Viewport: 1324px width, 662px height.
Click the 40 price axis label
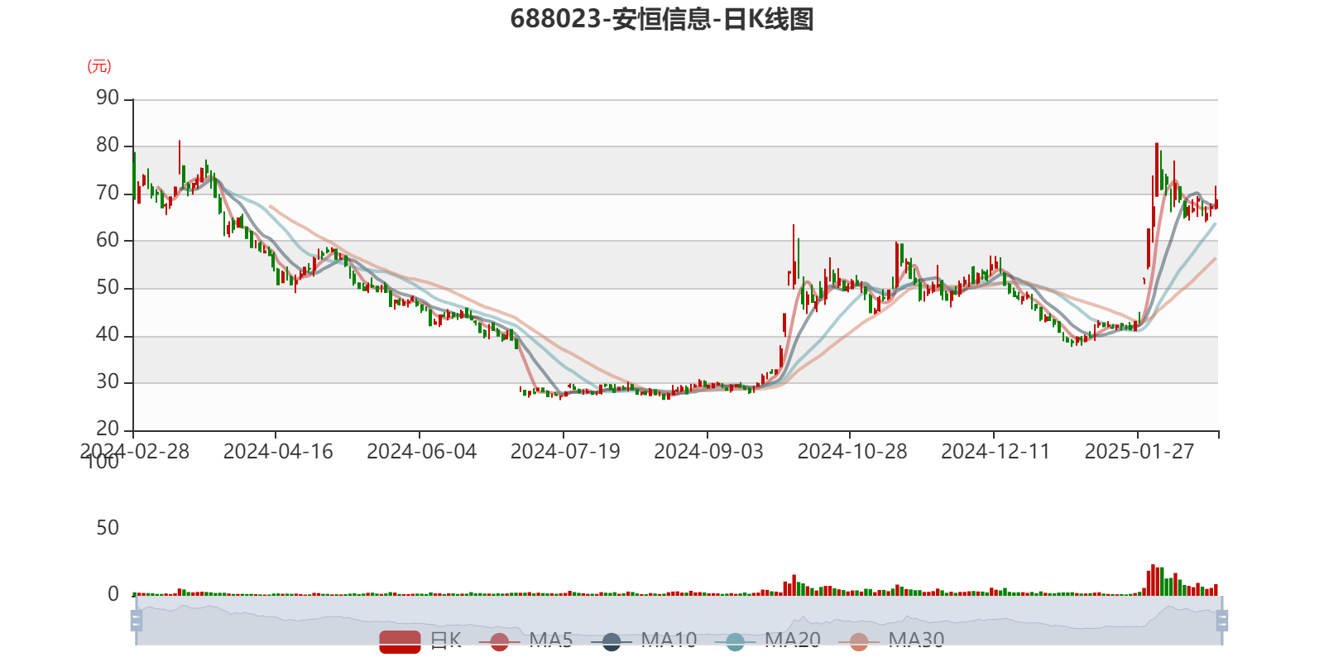pyautogui.click(x=108, y=334)
